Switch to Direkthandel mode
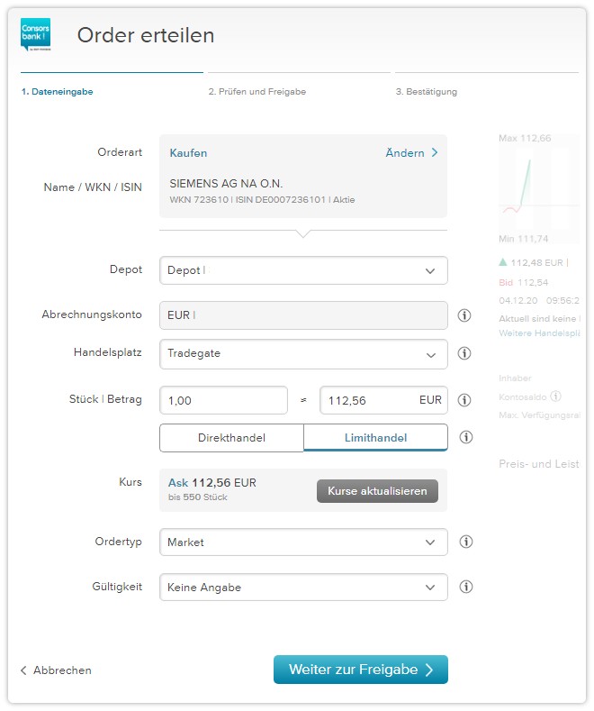 coord(231,438)
